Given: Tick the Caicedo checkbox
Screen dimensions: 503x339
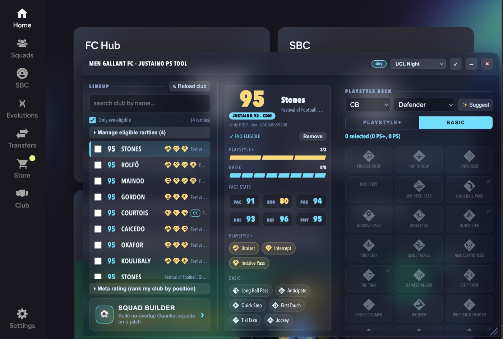Looking at the screenshot, I should point(98,229).
